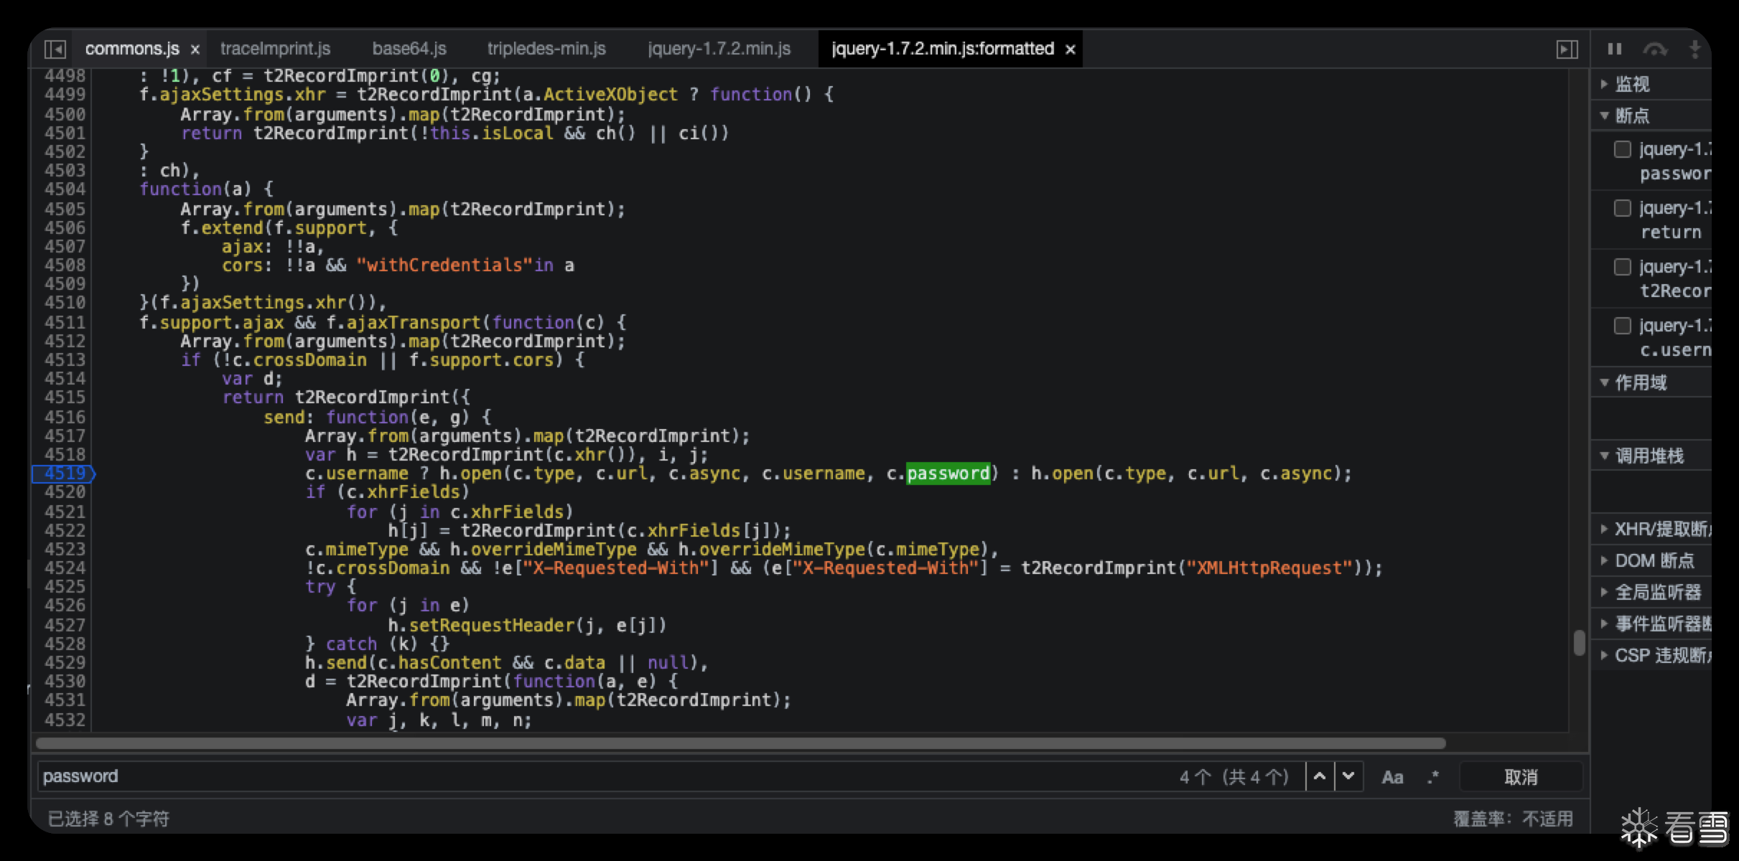Enable the t2Recor breakpoint checkbox

coord(1623,267)
